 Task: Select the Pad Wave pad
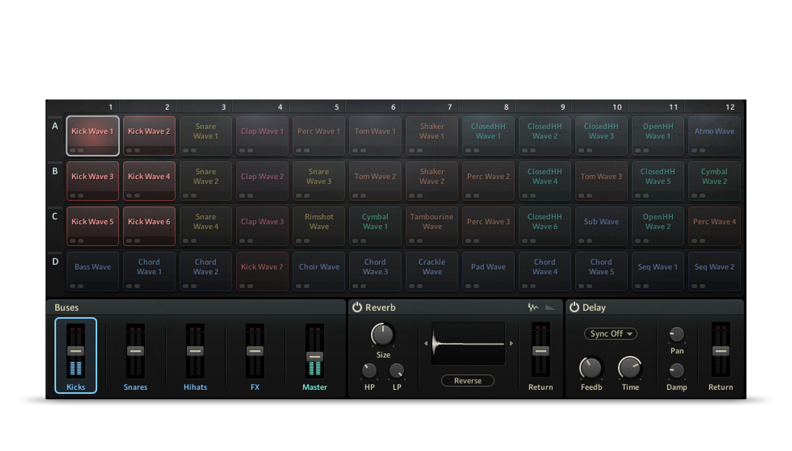(x=489, y=271)
